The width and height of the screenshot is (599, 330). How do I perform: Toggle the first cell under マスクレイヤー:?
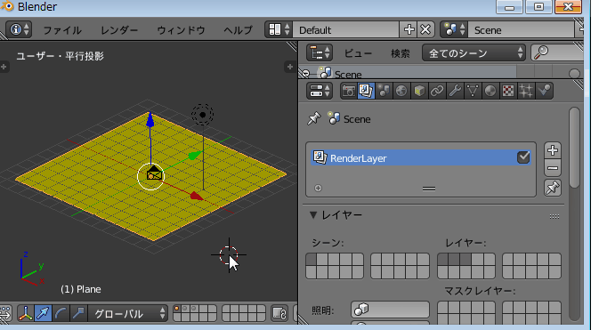click(442, 308)
